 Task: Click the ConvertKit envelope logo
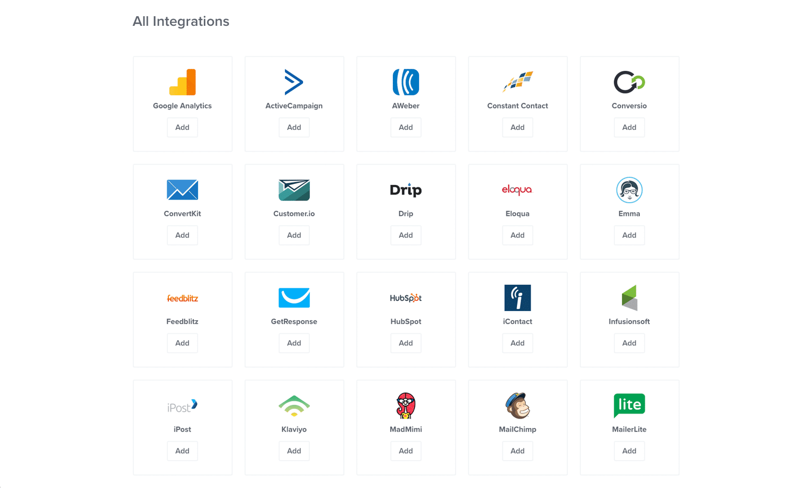182,190
